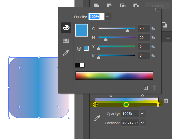Click the Yellow slider handle
The width and height of the screenshot is (172, 139).
point(99,48)
